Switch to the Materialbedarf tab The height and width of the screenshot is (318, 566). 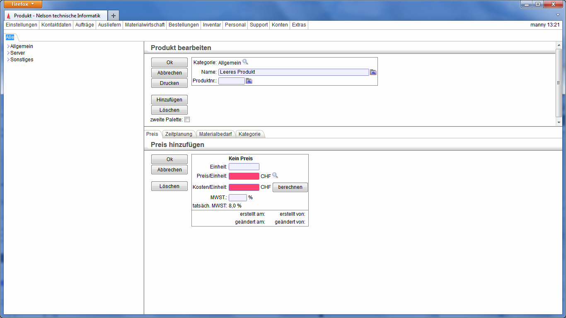pyautogui.click(x=215, y=134)
